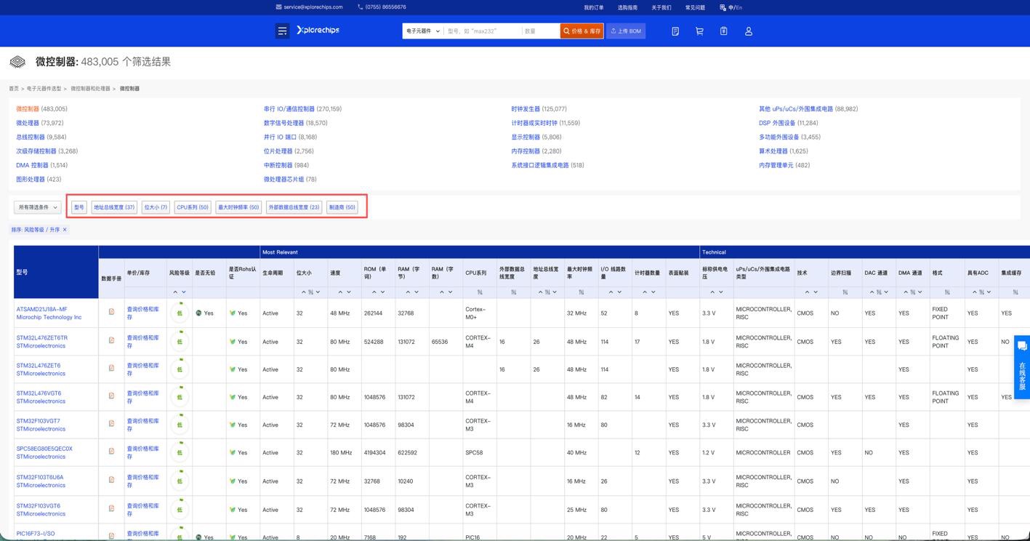Viewport: 1030px width, 541px height.
Task: Open filter icon for 边界扫描 column
Action: (x=845, y=292)
